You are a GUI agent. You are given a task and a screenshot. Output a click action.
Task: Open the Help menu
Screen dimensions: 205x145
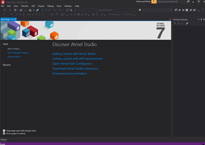pos(77,6)
